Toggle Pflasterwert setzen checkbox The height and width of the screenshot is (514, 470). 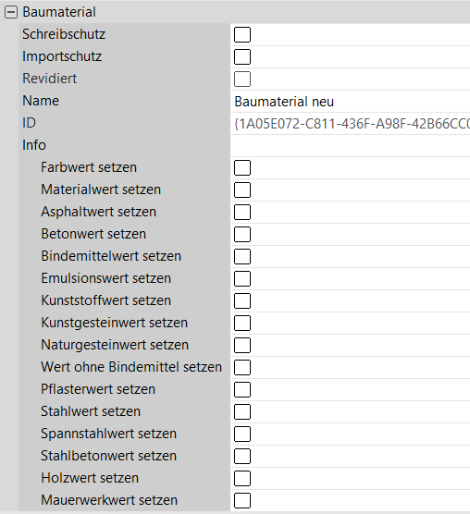242,390
